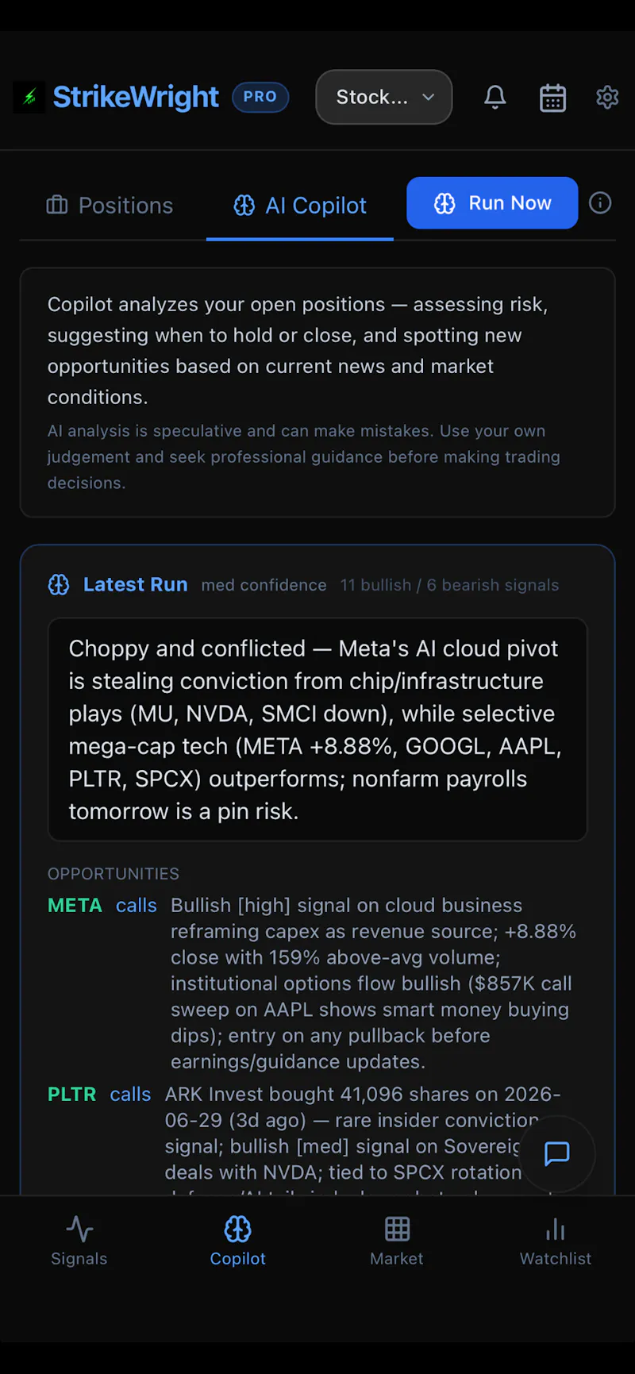Click the Run Now button

(x=492, y=203)
